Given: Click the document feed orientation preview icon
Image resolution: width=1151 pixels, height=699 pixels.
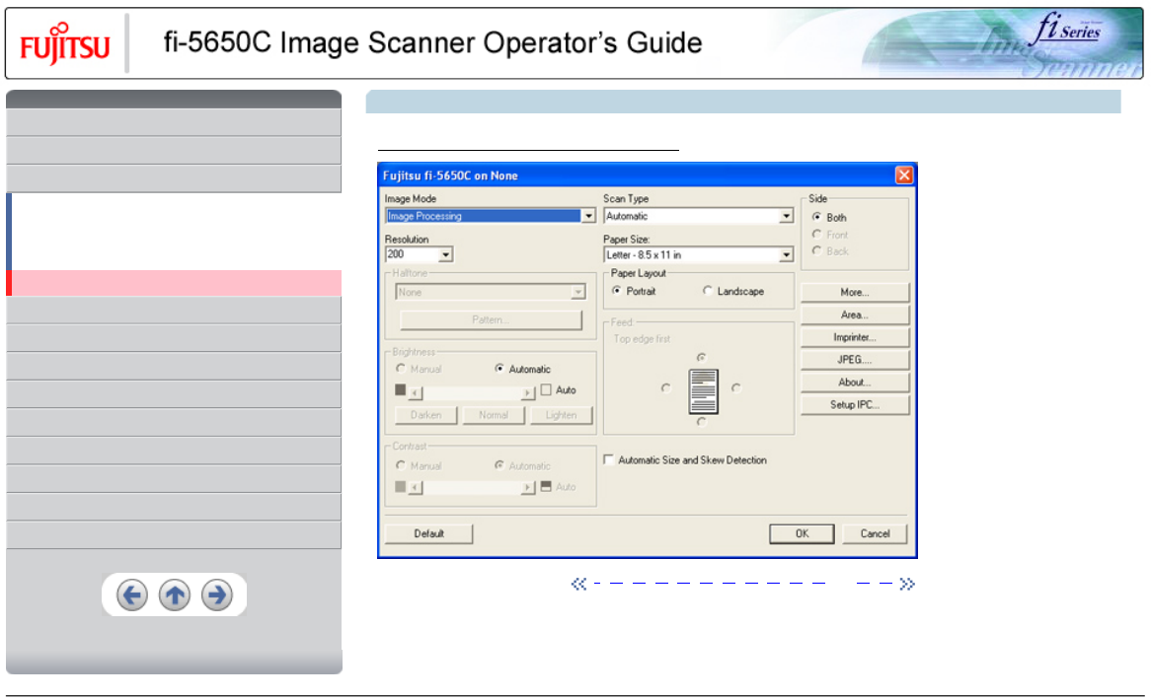Looking at the screenshot, I should pyautogui.click(x=703, y=391).
